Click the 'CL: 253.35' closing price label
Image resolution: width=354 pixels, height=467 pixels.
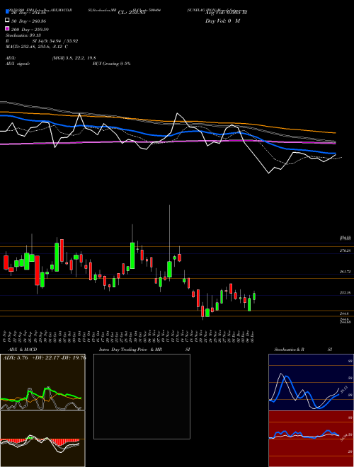[x=132, y=13]
